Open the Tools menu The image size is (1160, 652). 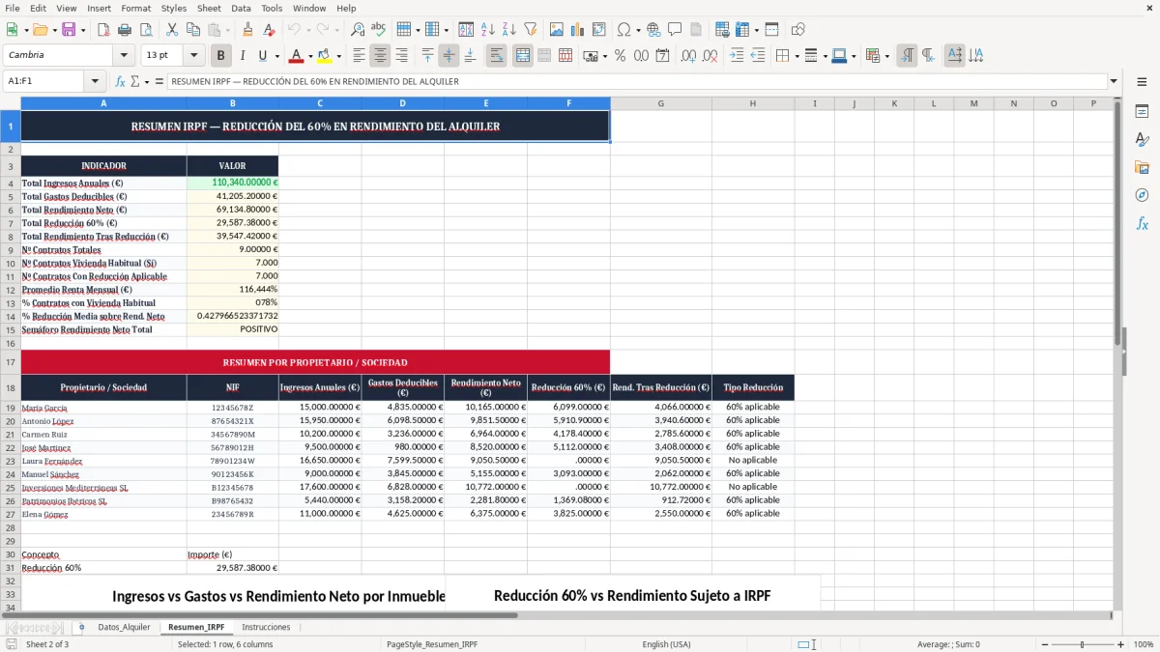(272, 8)
